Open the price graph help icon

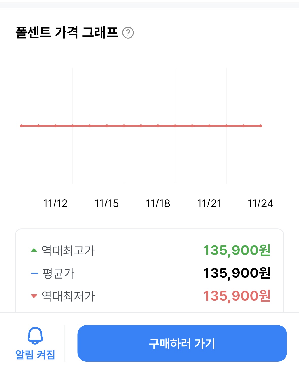pyautogui.click(x=128, y=32)
